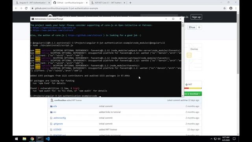Open volume control tray icon
The image size is (252, 142).
point(219,139)
